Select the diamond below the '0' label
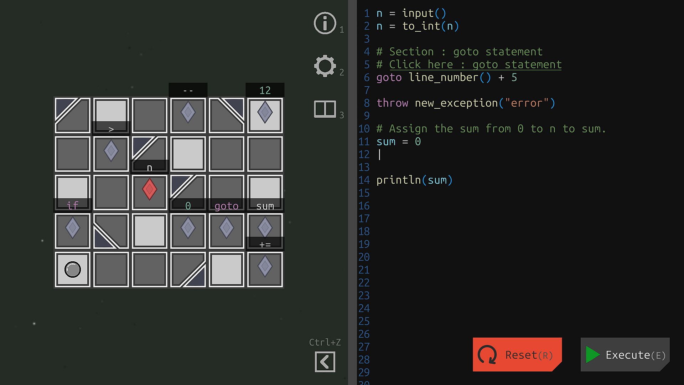Image resolution: width=684 pixels, height=385 pixels. pos(188,228)
